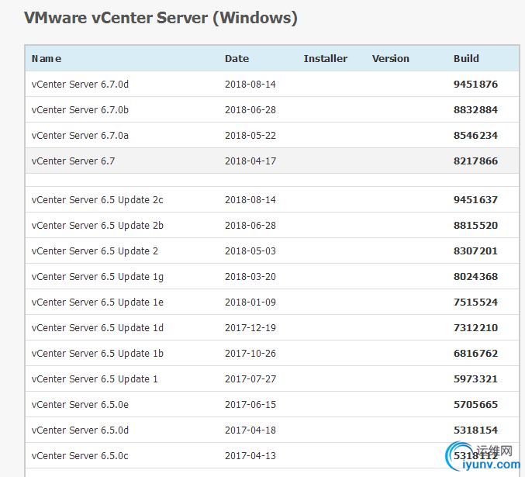This screenshot has height=477, width=525.
Task: Select the vCenter Server 6.5.0c name
Action: click(x=80, y=456)
